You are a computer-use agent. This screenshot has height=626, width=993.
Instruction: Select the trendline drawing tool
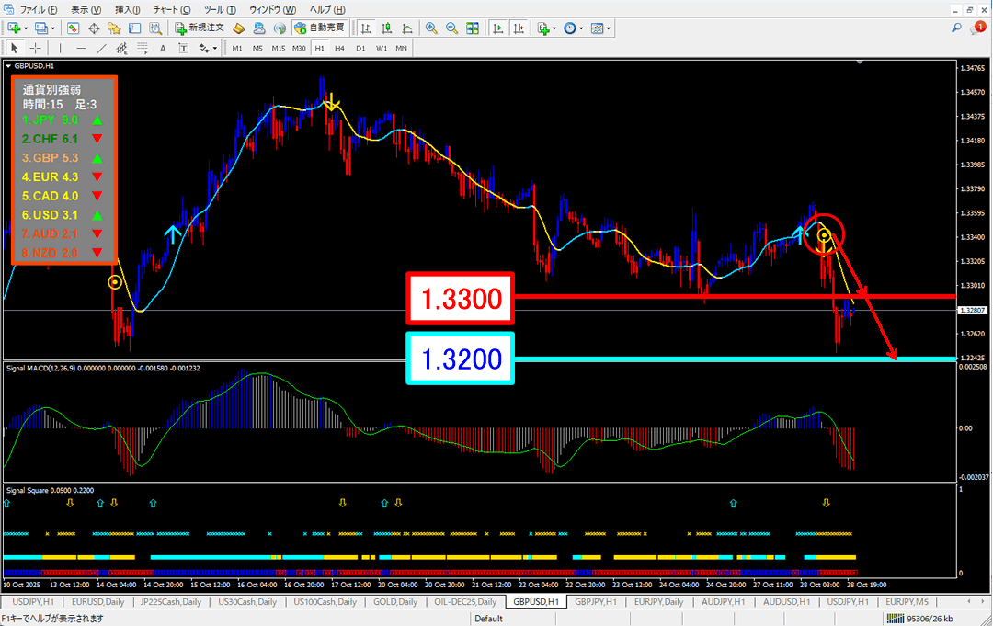tap(102, 48)
